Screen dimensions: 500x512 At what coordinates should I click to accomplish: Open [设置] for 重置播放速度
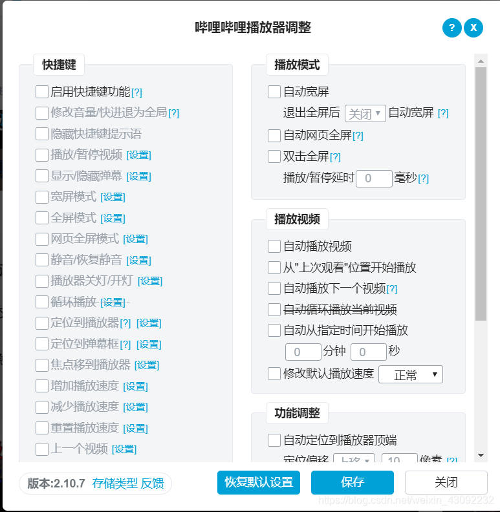click(x=135, y=429)
